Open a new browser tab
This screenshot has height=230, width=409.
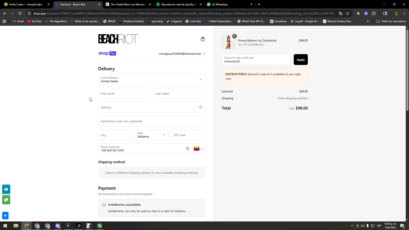[259, 4]
